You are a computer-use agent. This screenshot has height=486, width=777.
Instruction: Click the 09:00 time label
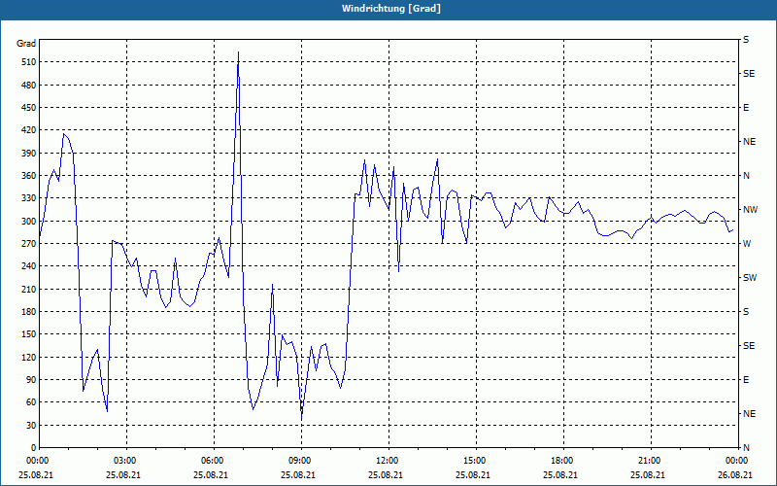[301, 461]
